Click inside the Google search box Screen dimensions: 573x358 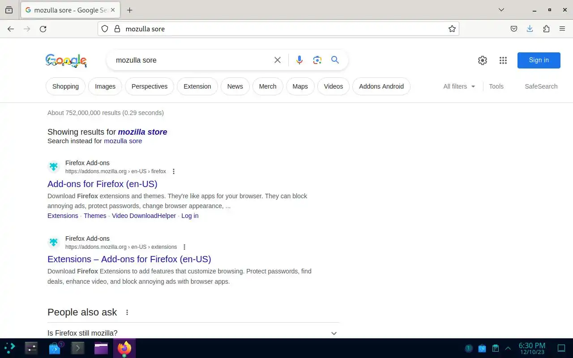(x=192, y=60)
